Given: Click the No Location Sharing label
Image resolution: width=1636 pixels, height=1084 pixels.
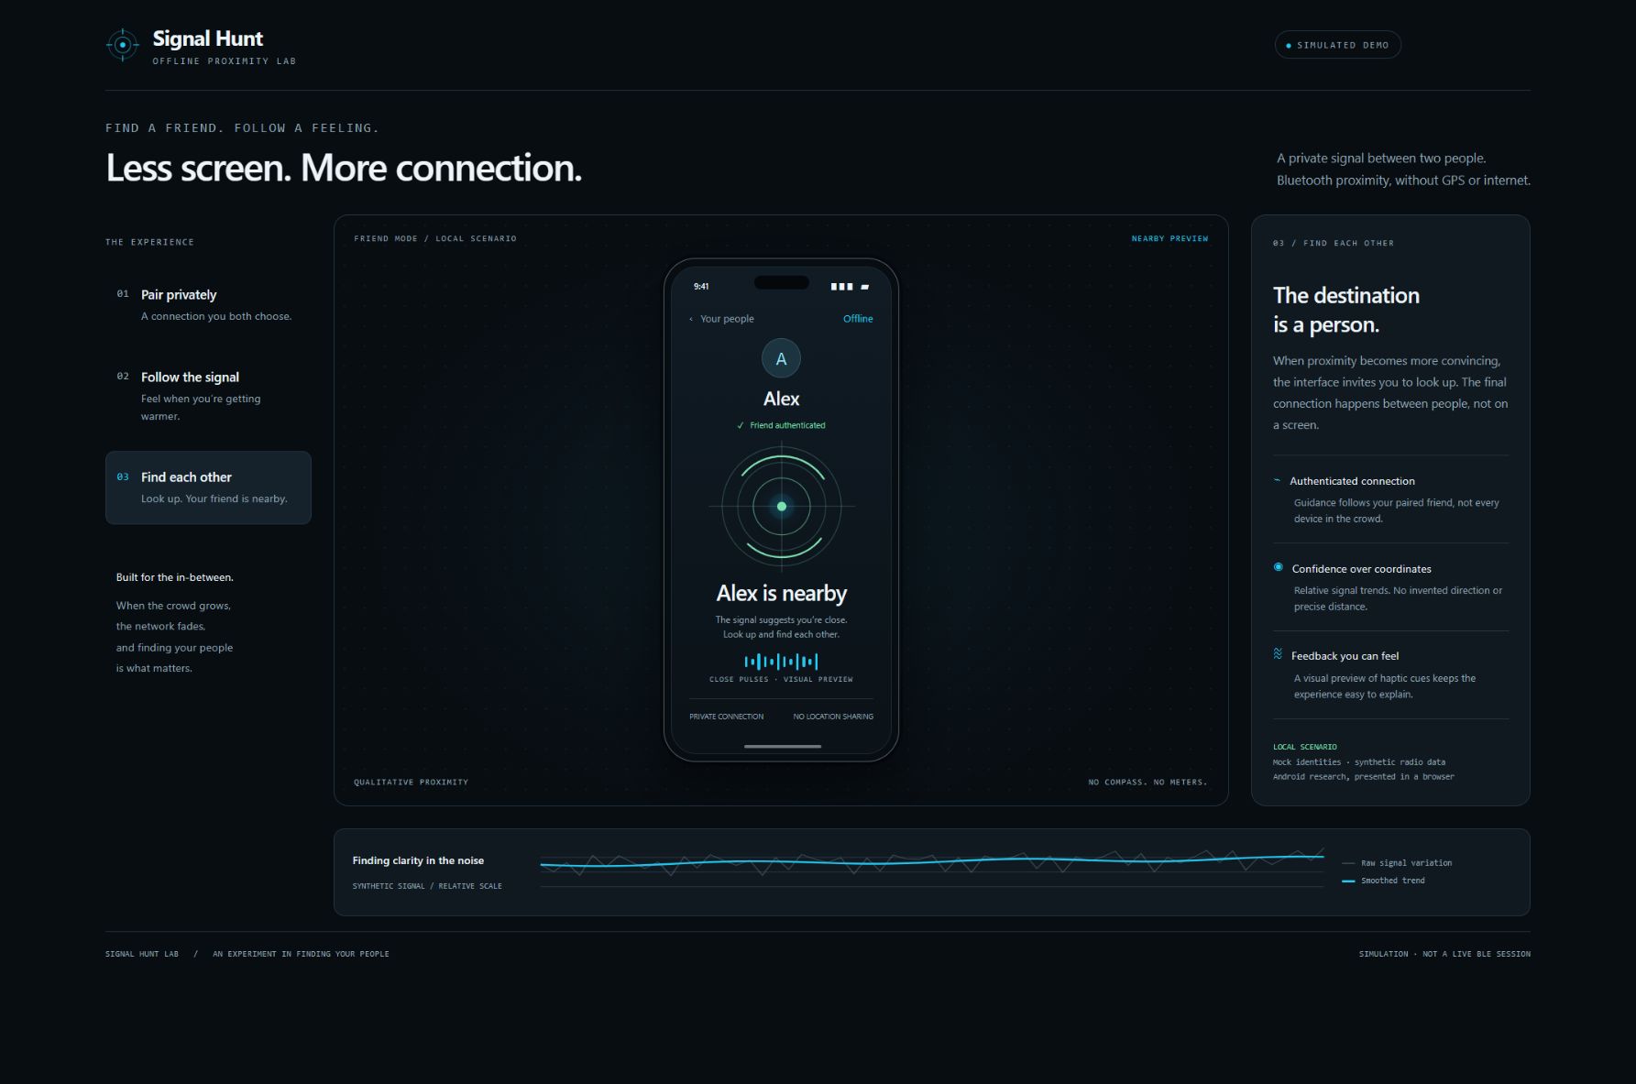Looking at the screenshot, I should coord(833,717).
